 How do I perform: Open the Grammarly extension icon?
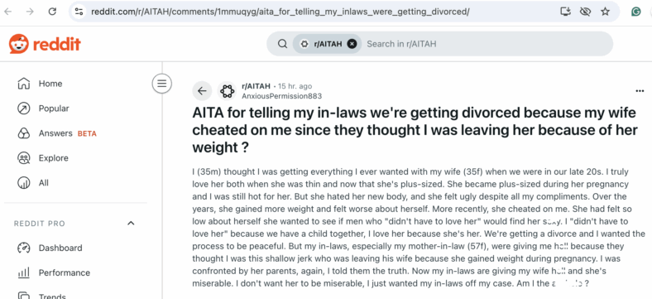point(635,12)
